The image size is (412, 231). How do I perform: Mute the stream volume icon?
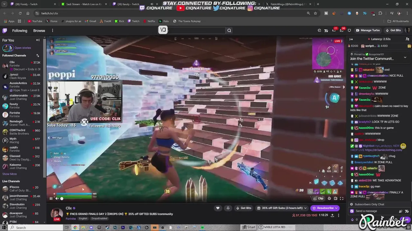57,198
